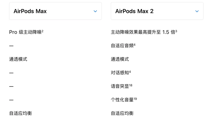Open the AirPods Max model dropdown
207x120 pixels.
coord(55,11)
